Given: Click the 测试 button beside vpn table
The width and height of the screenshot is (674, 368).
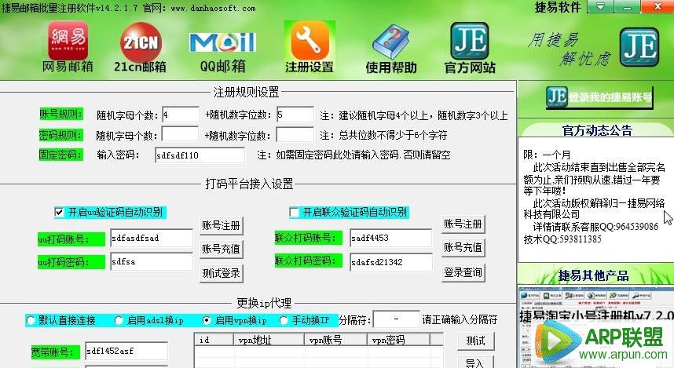Looking at the screenshot, I should (x=476, y=341).
